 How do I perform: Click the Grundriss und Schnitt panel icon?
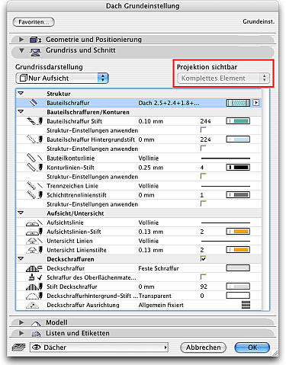(35, 52)
